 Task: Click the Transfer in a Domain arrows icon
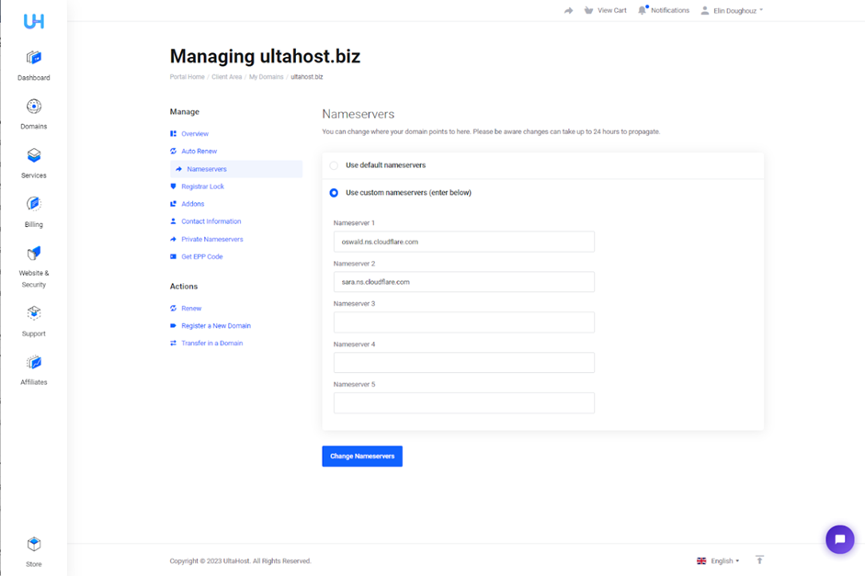point(173,343)
